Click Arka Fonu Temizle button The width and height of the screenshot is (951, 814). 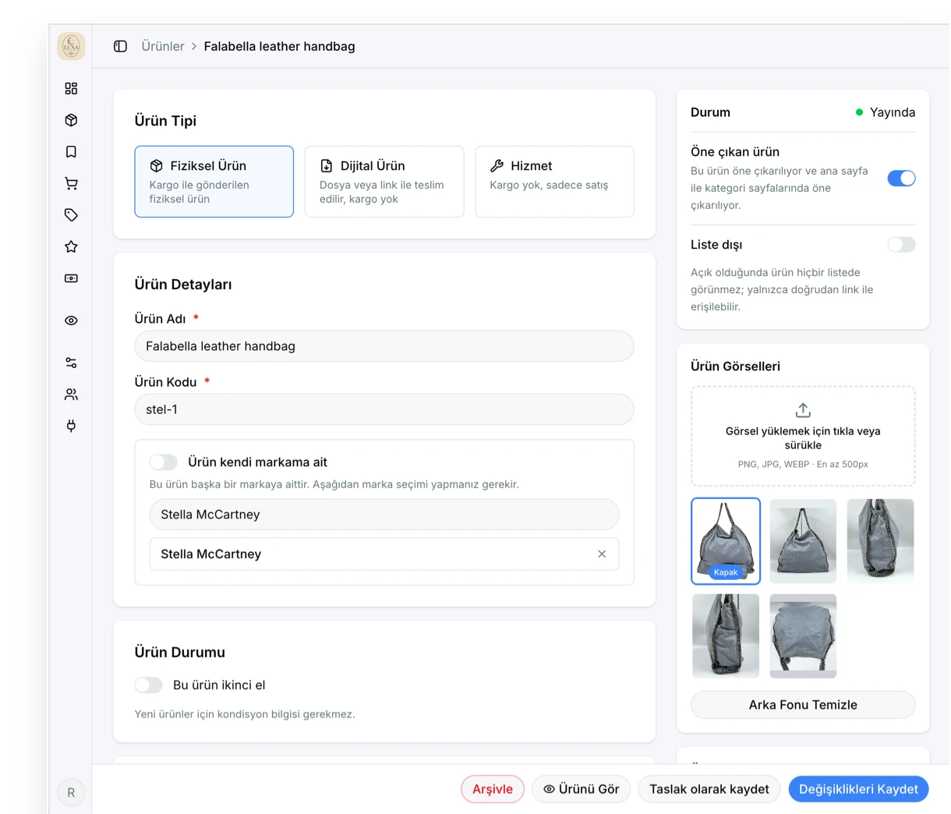[x=803, y=705]
